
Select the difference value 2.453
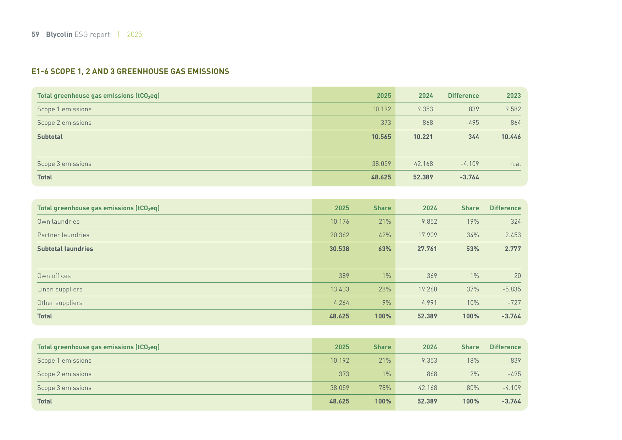[513, 235]
